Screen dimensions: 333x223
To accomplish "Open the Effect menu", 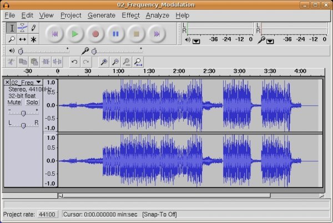I will pos(130,16).
